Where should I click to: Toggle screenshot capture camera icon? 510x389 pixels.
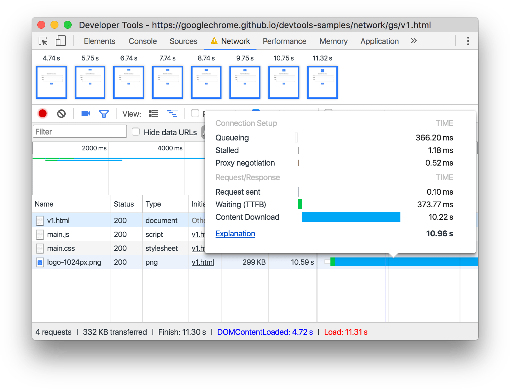point(86,114)
